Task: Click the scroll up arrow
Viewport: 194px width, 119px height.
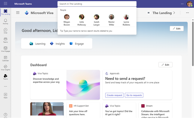Action: pos(193,20)
